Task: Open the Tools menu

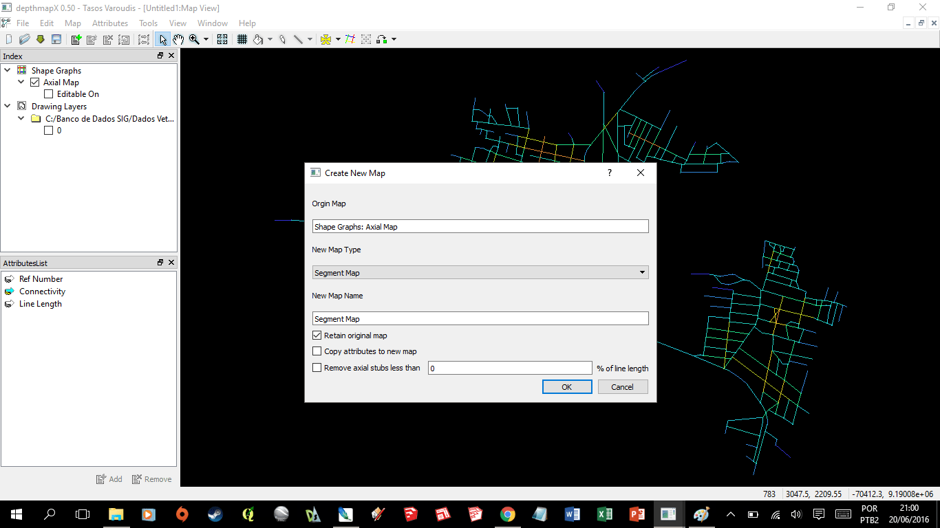Action: (148, 23)
